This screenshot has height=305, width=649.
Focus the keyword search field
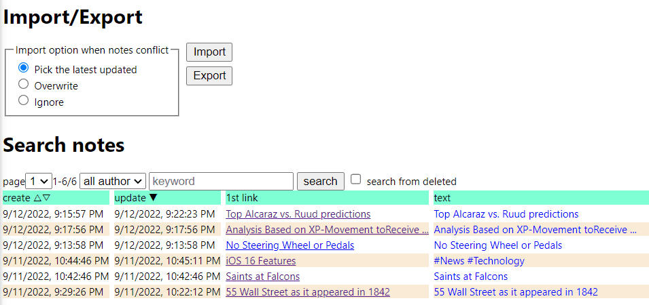[221, 181]
